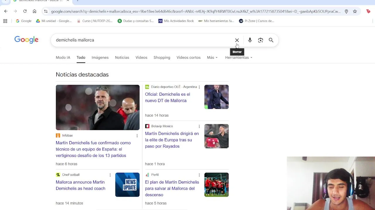Click the browser address bar URL
The height and width of the screenshot is (210, 375).
pos(196,11)
